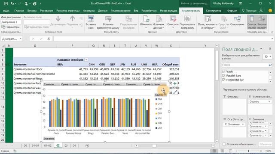Click the Move Chart icon

[187, 19]
